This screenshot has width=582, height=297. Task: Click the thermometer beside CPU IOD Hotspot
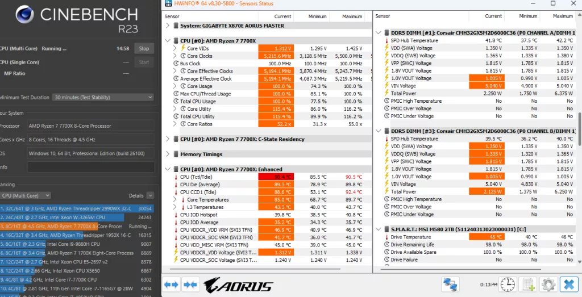click(x=176, y=215)
